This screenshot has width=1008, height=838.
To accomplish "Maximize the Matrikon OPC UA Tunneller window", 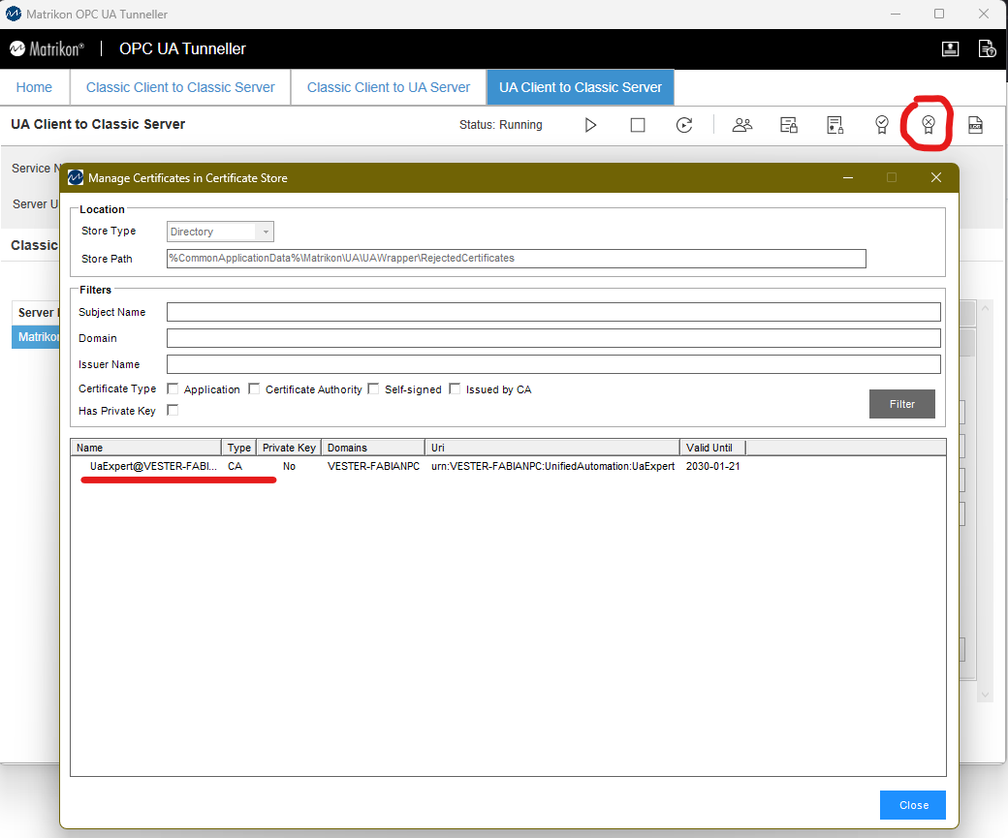I will coord(939,14).
